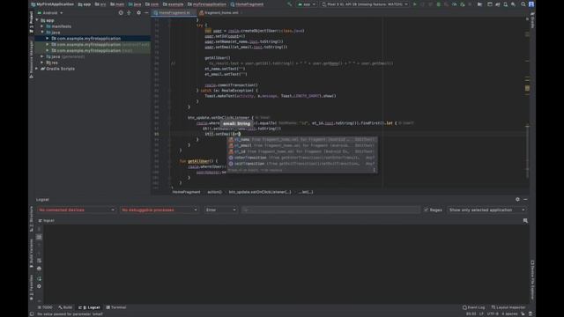The width and height of the screenshot is (564, 317).
Task: Click the Make Project hammer icon
Action: [x=290, y=4]
